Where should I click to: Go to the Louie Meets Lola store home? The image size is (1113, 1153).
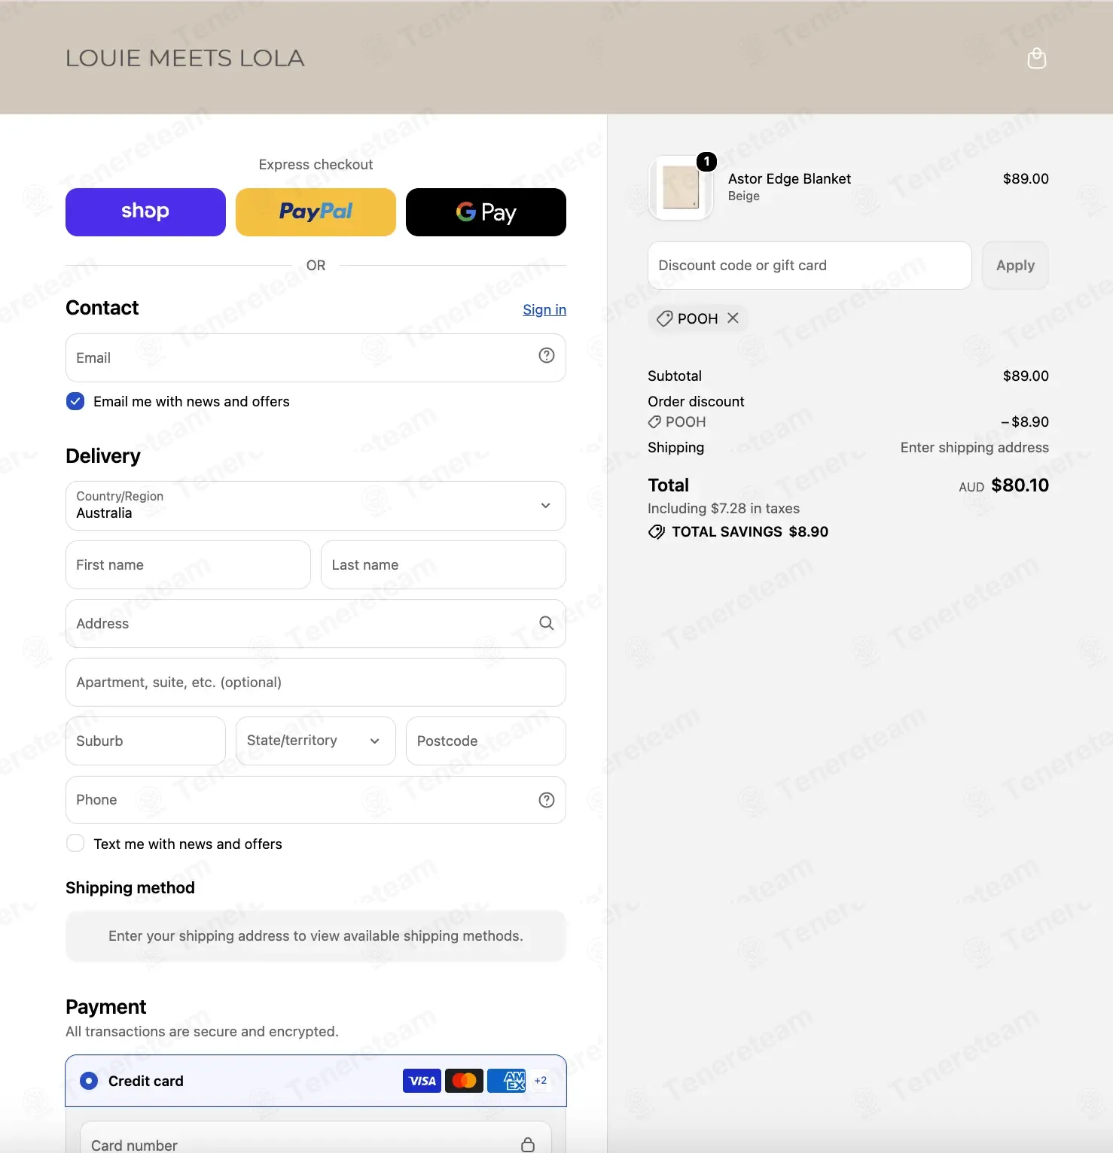coord(184,58)
